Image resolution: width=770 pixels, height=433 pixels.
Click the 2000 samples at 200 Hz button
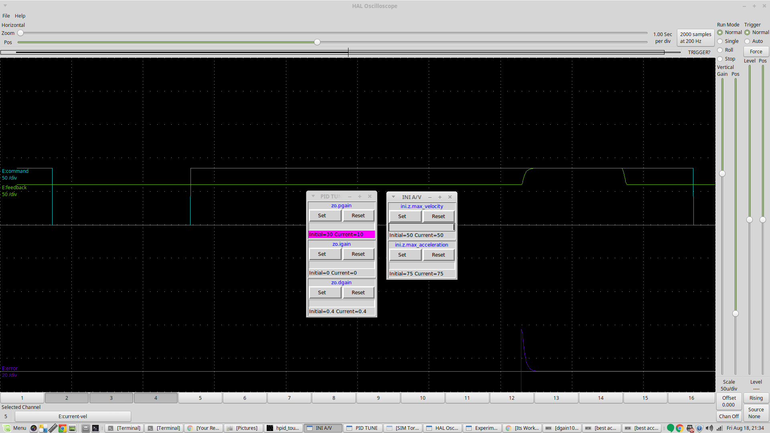[x=696, y=38]
